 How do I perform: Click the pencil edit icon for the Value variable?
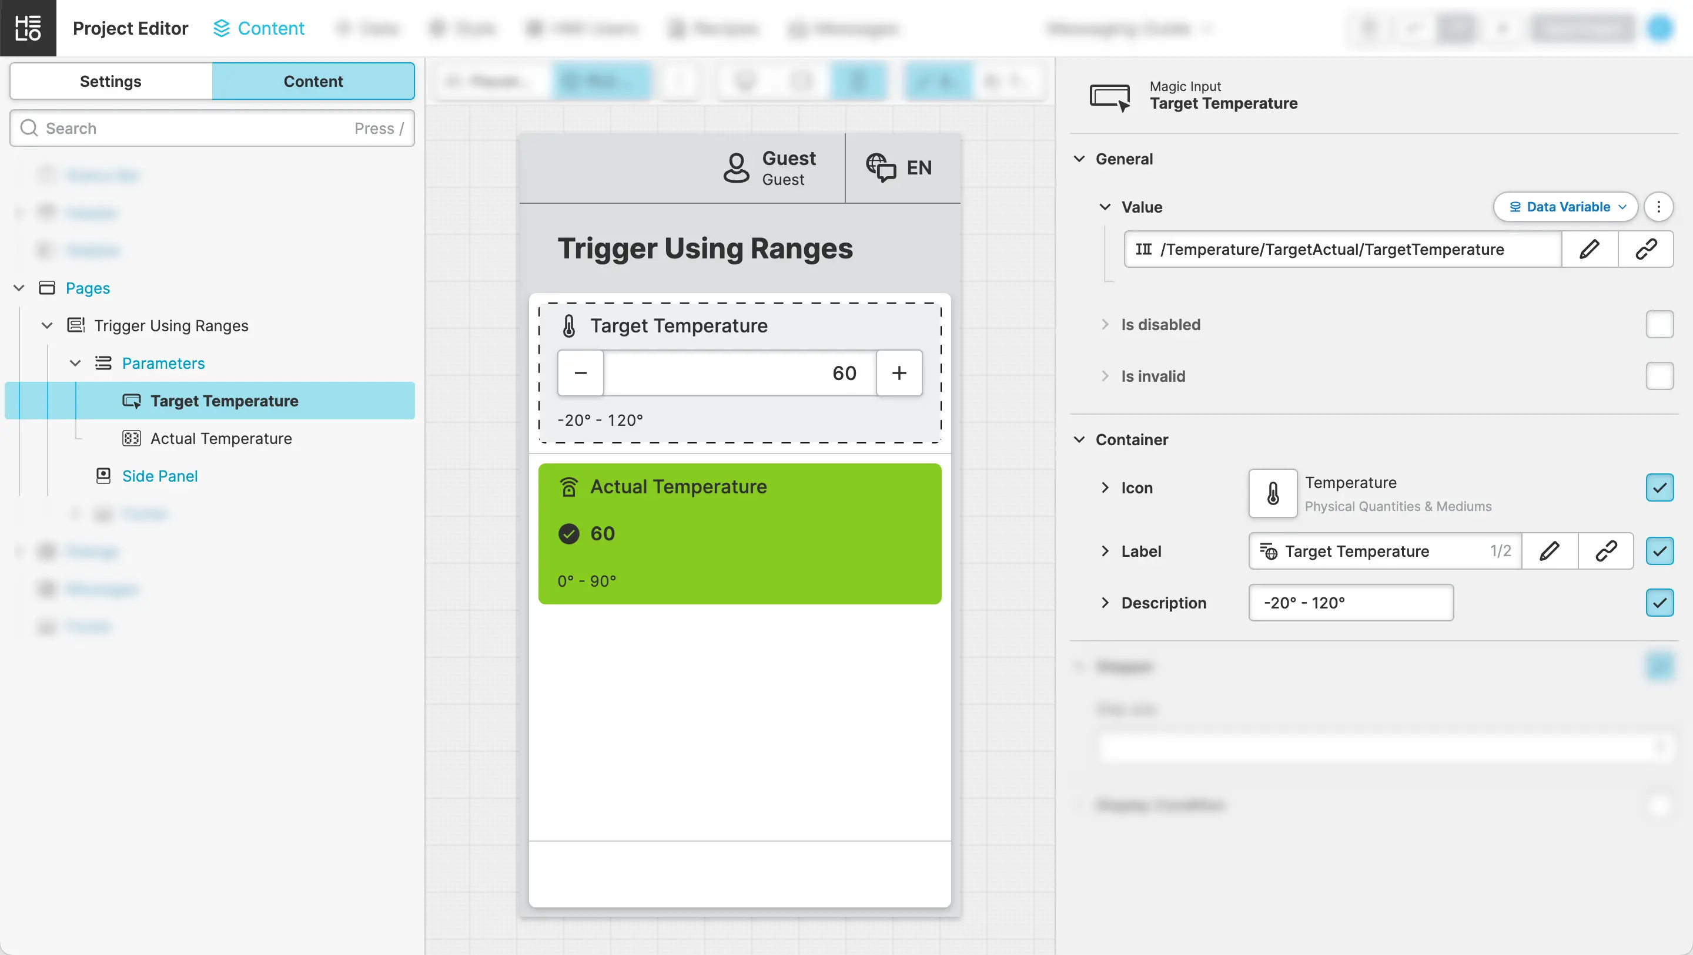point(1589,249)
